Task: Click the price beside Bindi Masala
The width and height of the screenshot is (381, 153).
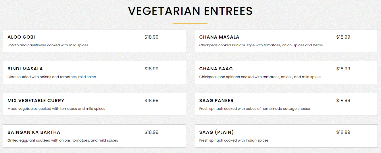Action: point(151,69)
